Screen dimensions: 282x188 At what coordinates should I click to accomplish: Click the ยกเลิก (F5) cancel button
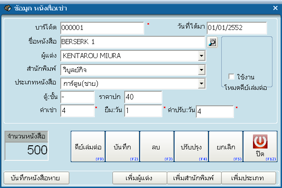click(226, 147)
